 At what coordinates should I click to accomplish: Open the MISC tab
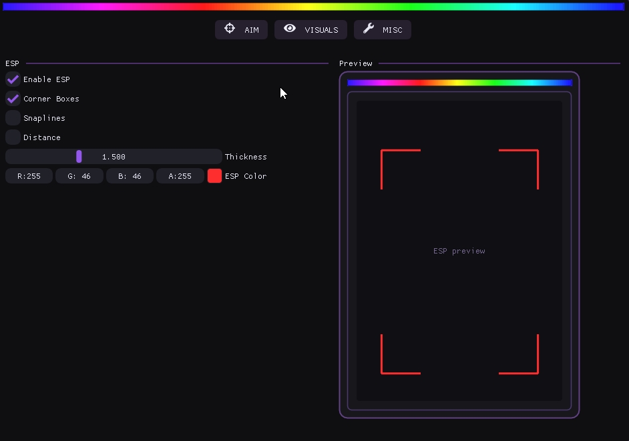(383, 29)
